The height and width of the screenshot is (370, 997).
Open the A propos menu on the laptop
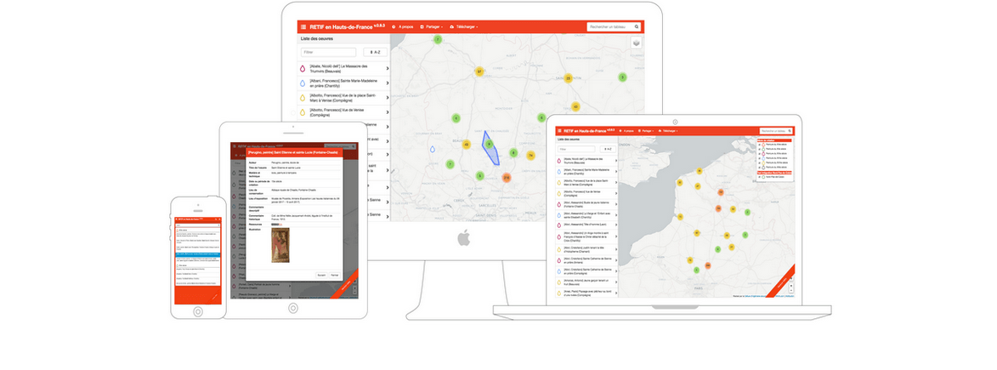tap(627, 131)
